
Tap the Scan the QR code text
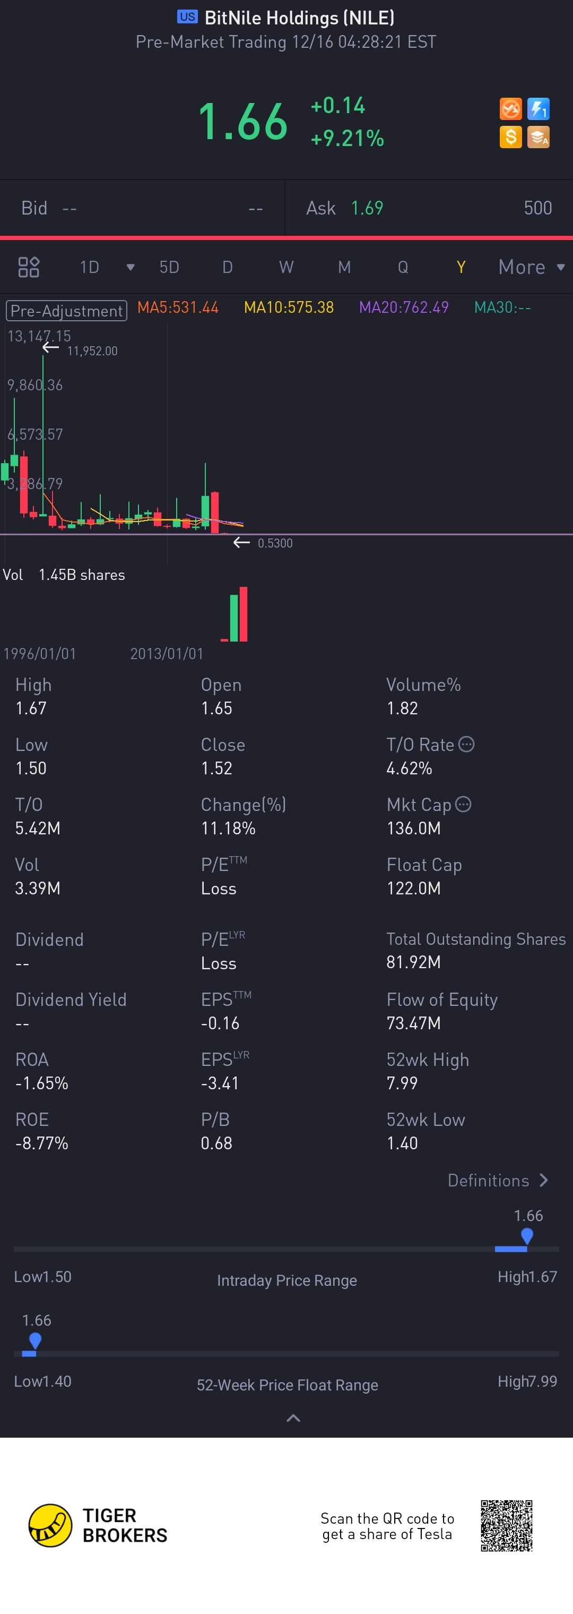[387, 1526]
